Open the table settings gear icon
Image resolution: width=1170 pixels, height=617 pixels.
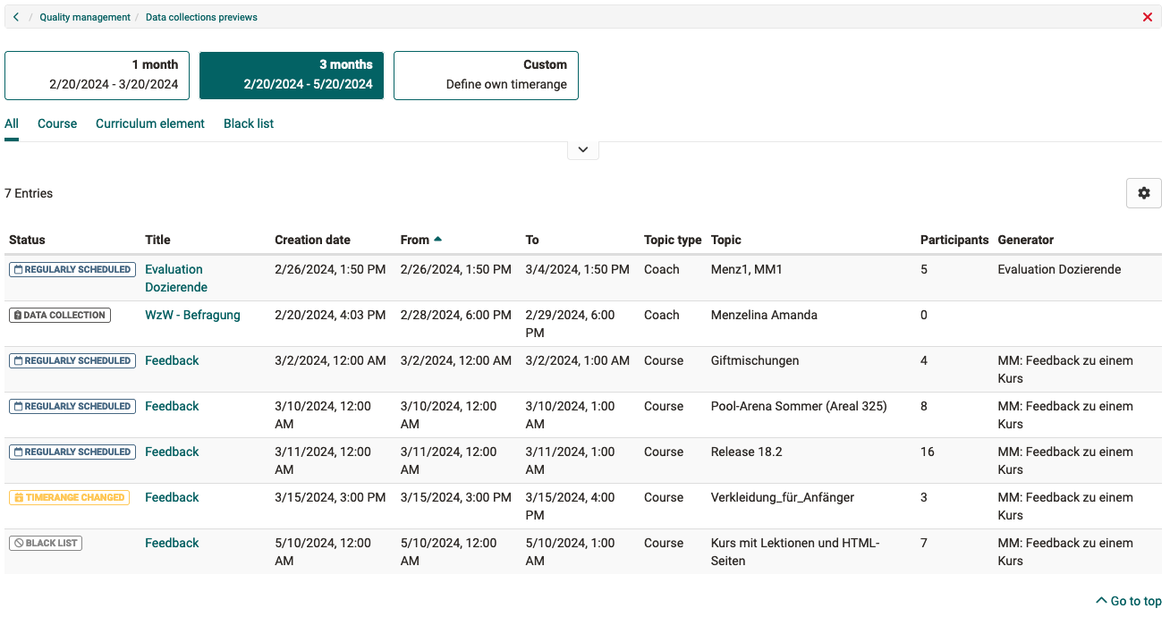1143,193
